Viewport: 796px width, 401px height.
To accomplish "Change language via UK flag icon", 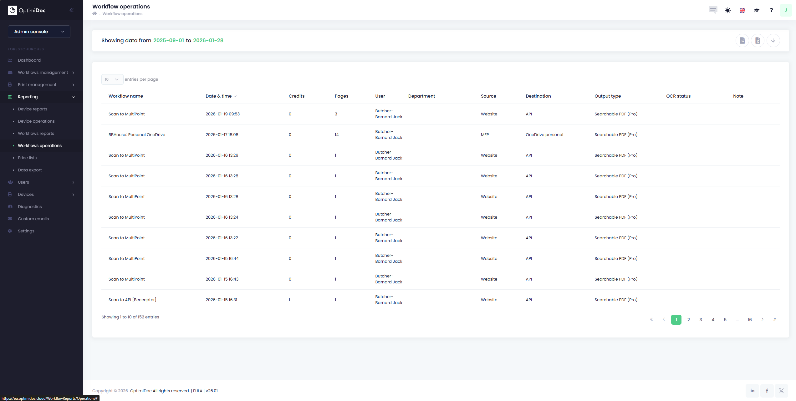I will (x=742, y=10).
